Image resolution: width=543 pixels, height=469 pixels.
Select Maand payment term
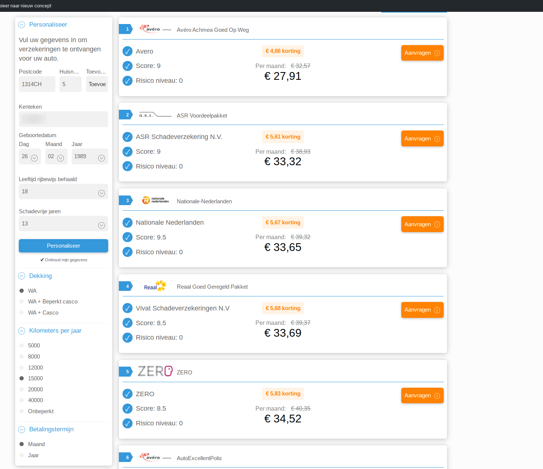coord(22,444)
